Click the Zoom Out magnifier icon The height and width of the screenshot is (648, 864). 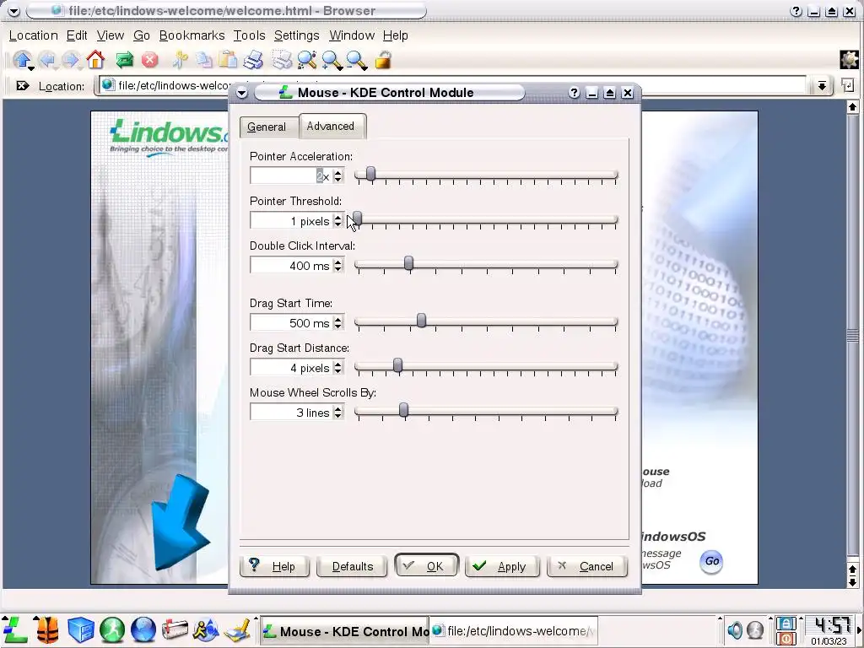click(357, 60)
